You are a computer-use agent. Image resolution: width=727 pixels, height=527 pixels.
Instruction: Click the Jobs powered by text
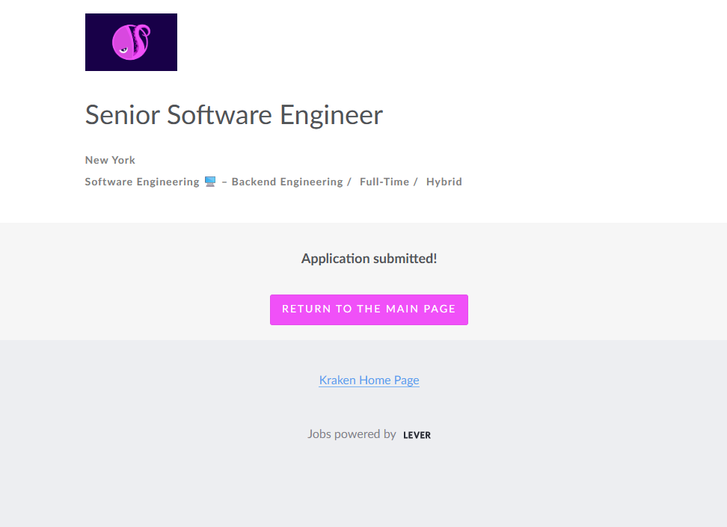click(x=352, y=434)
